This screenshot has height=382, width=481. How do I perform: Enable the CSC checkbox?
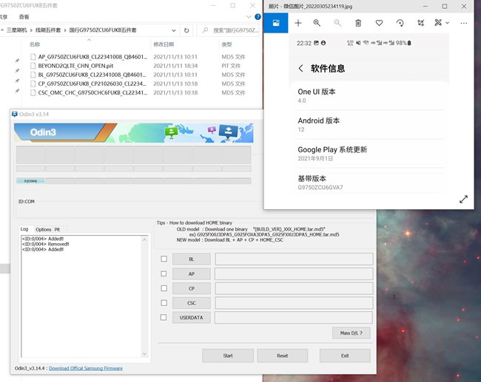(x=164, y=303)
